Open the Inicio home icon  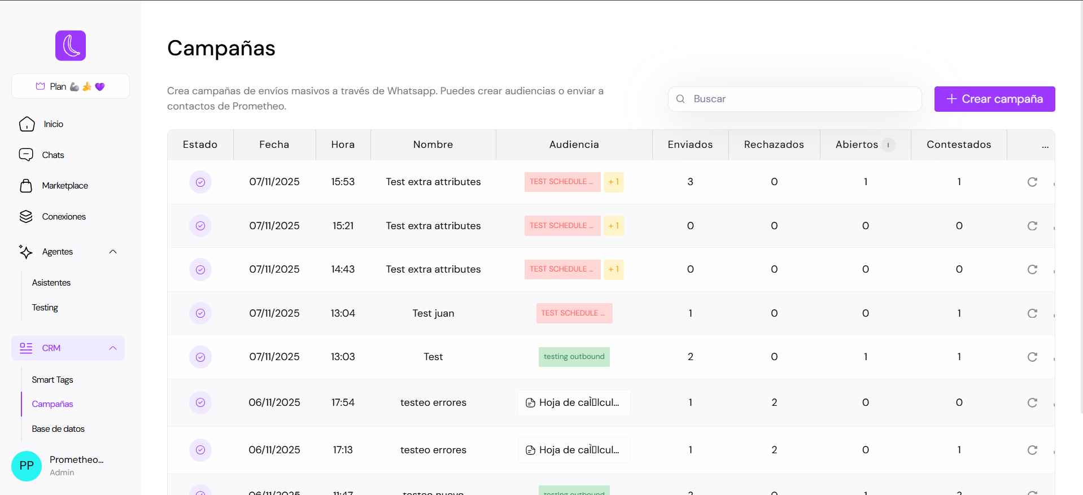click(27, 124)
